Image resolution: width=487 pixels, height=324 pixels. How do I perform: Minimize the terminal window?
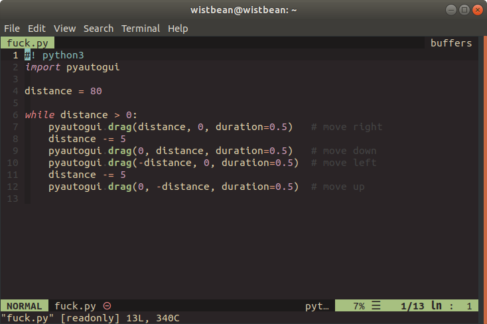click(451, 10)
